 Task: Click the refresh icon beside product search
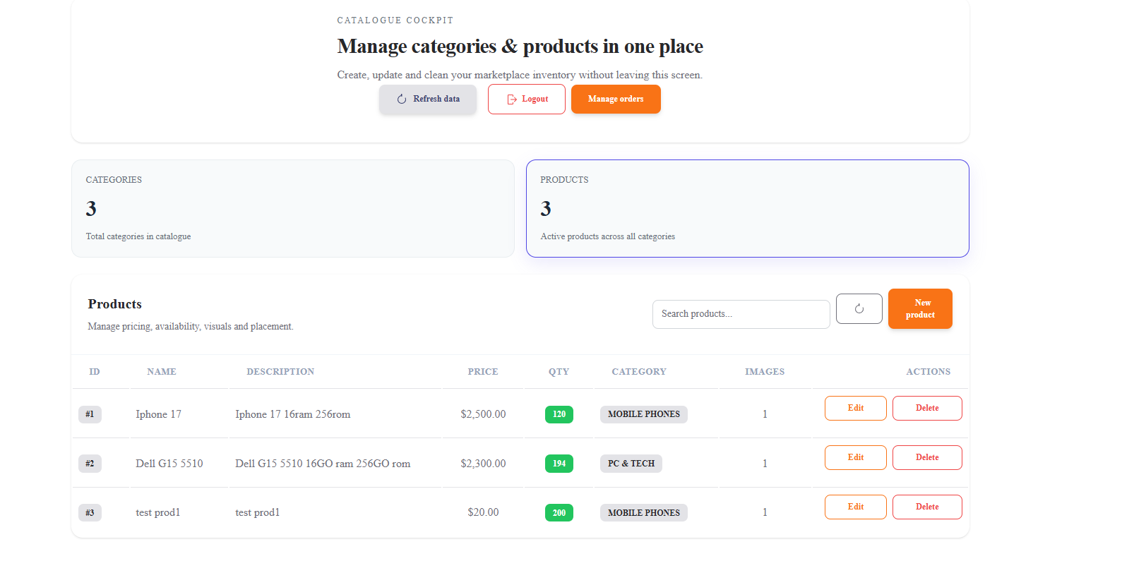point(859,309)
